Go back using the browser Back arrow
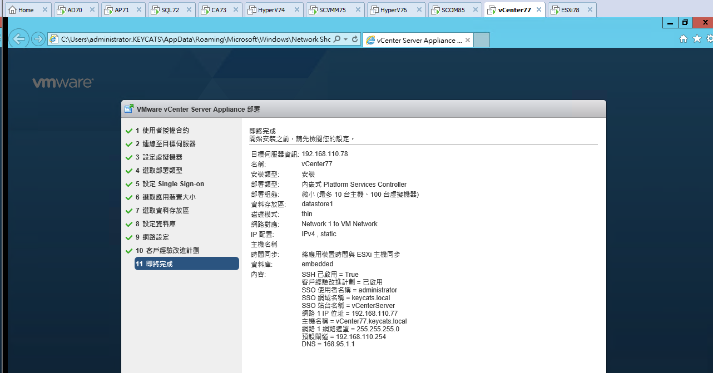Viewport: 713px width, 373px height. pos(19,39)
